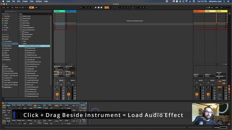Click the browser search field
The width and height of the screenshot is (232, 130).
pyautogui.click(x=28, y=11)
